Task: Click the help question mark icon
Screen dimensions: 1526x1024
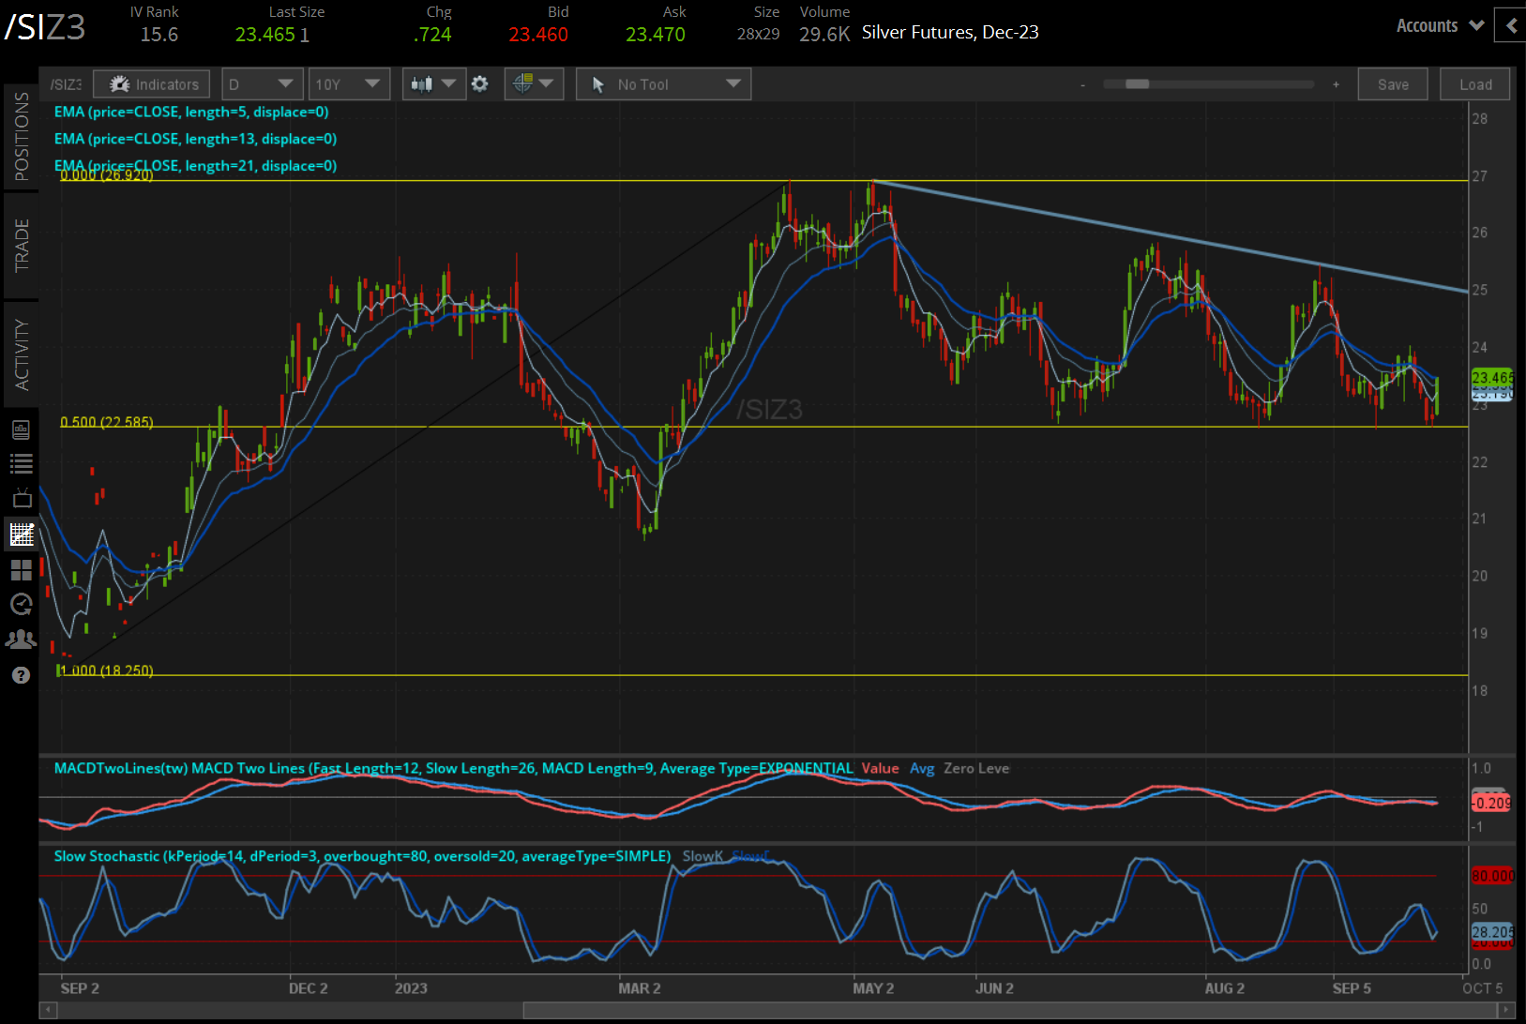Action: click(21, 675)
